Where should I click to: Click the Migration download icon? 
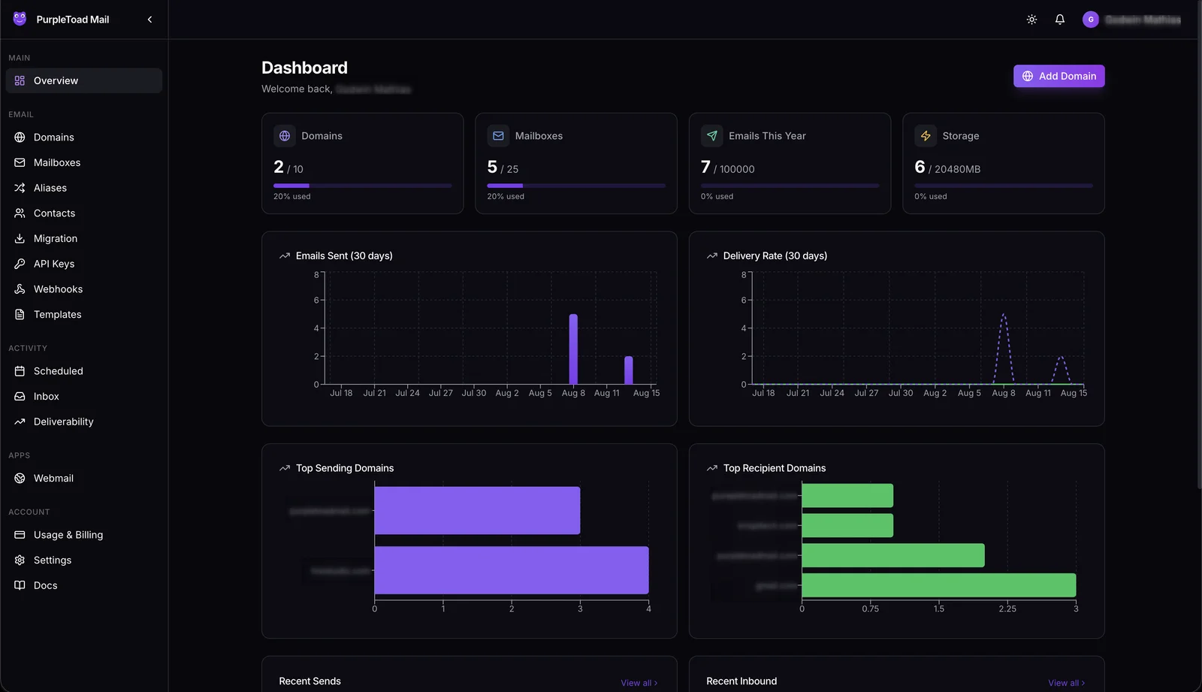point(20,238)
